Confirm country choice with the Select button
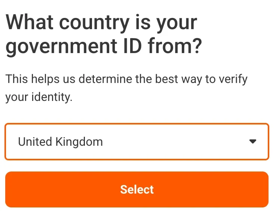The image size is (276, 219). 137,189
